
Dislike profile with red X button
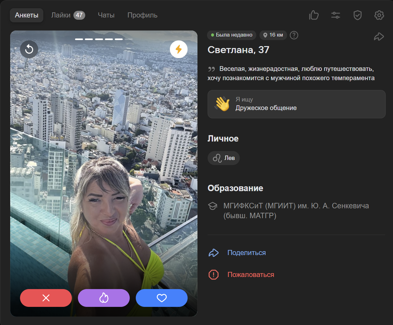(46, 298)
